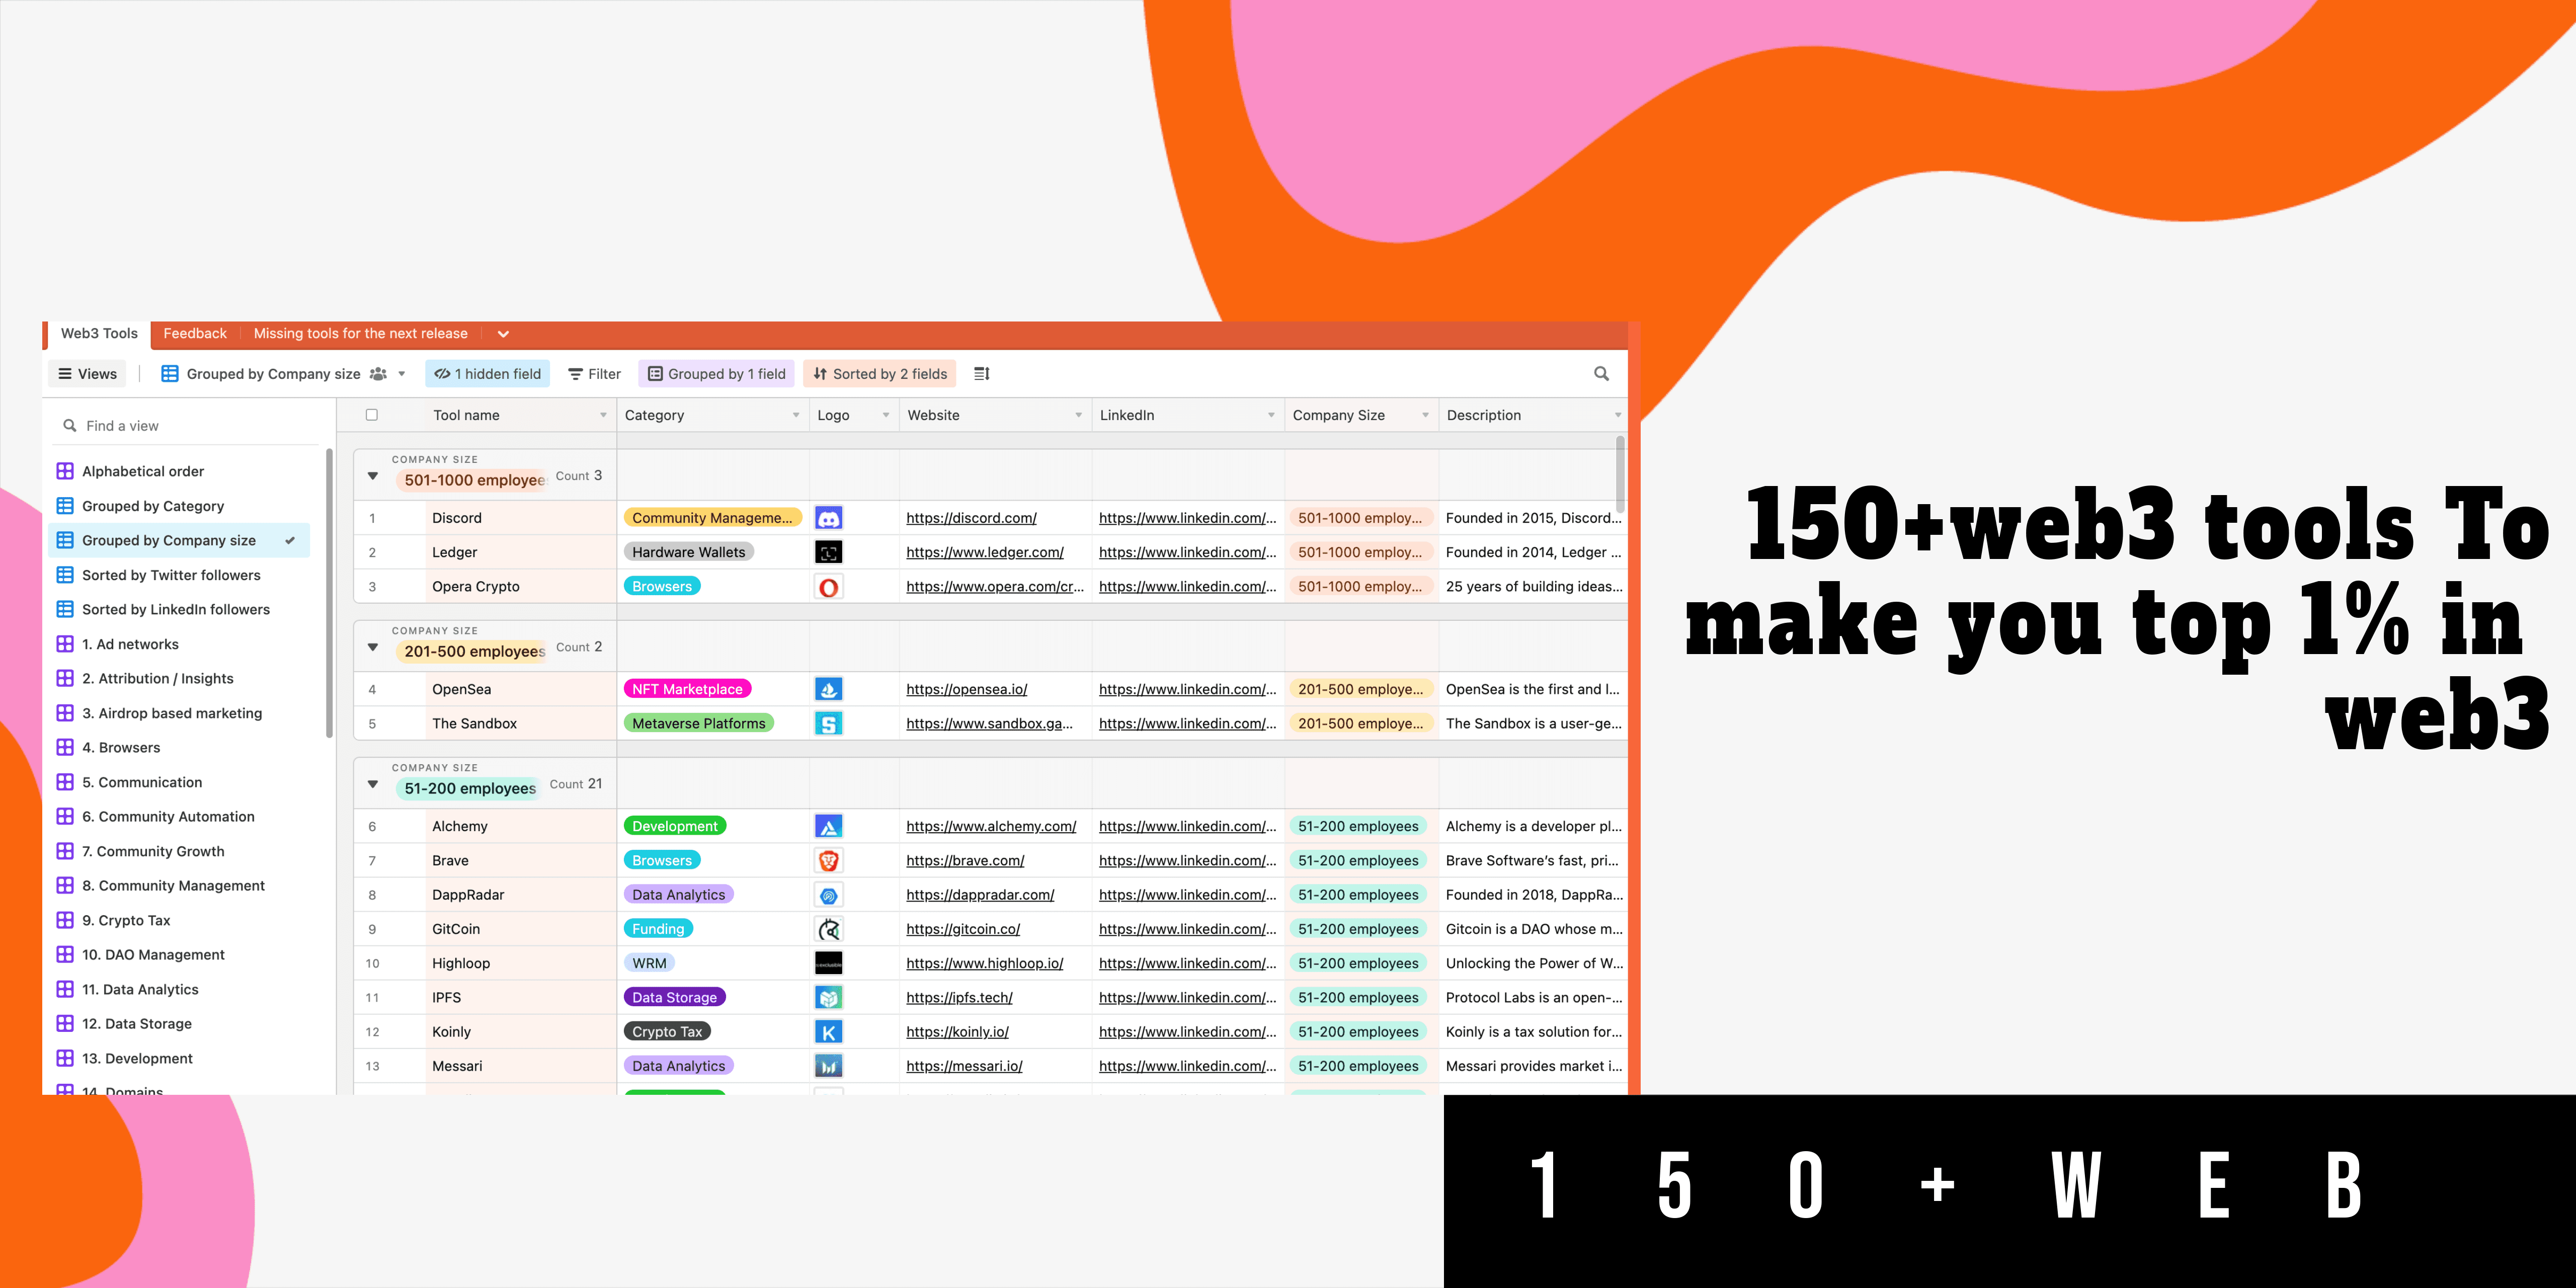Click the Sorted by 2 fields button
2576x1288 pixels.
[x=879, y=374]
